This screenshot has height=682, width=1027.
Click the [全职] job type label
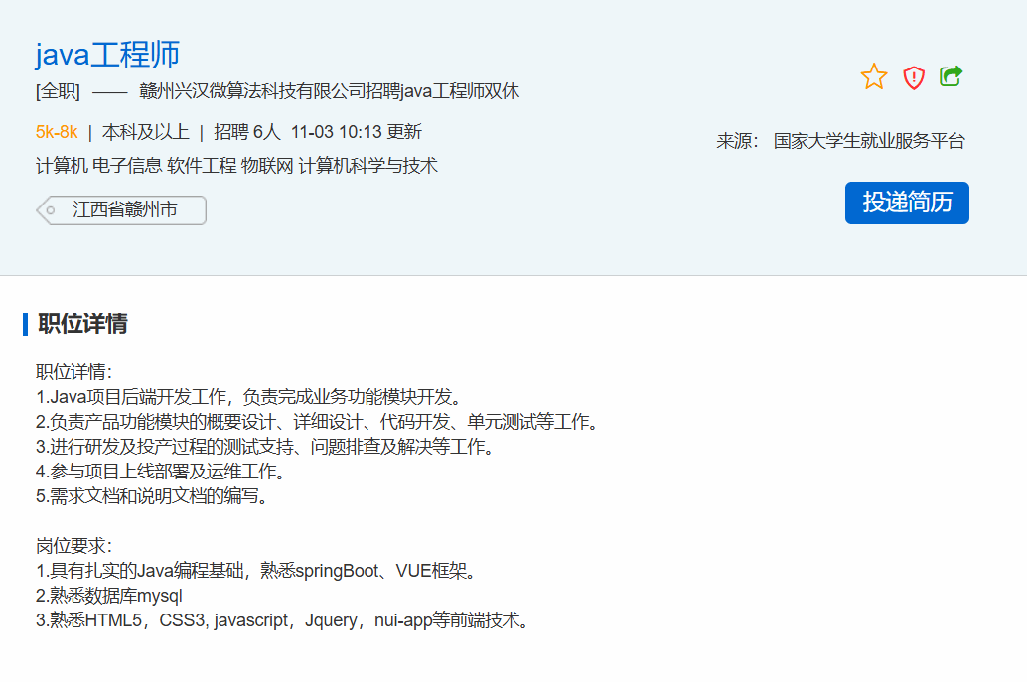pyautogui.click(x=58, y=92)
